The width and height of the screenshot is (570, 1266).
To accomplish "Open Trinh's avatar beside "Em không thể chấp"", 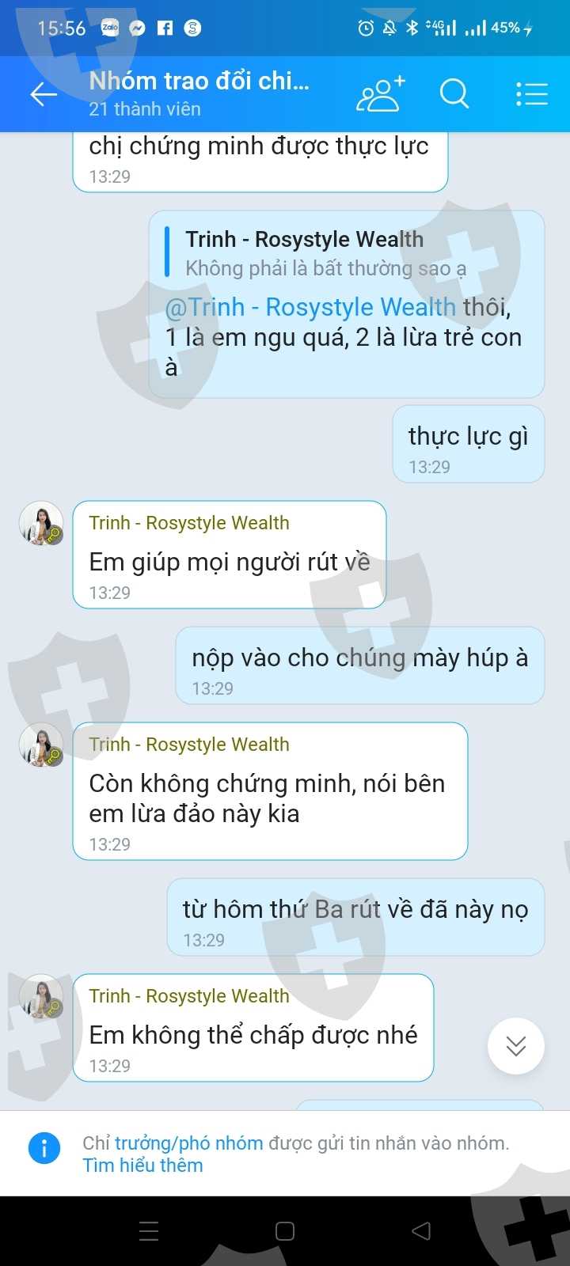I will pyautogui.click(x=41, y=997).
